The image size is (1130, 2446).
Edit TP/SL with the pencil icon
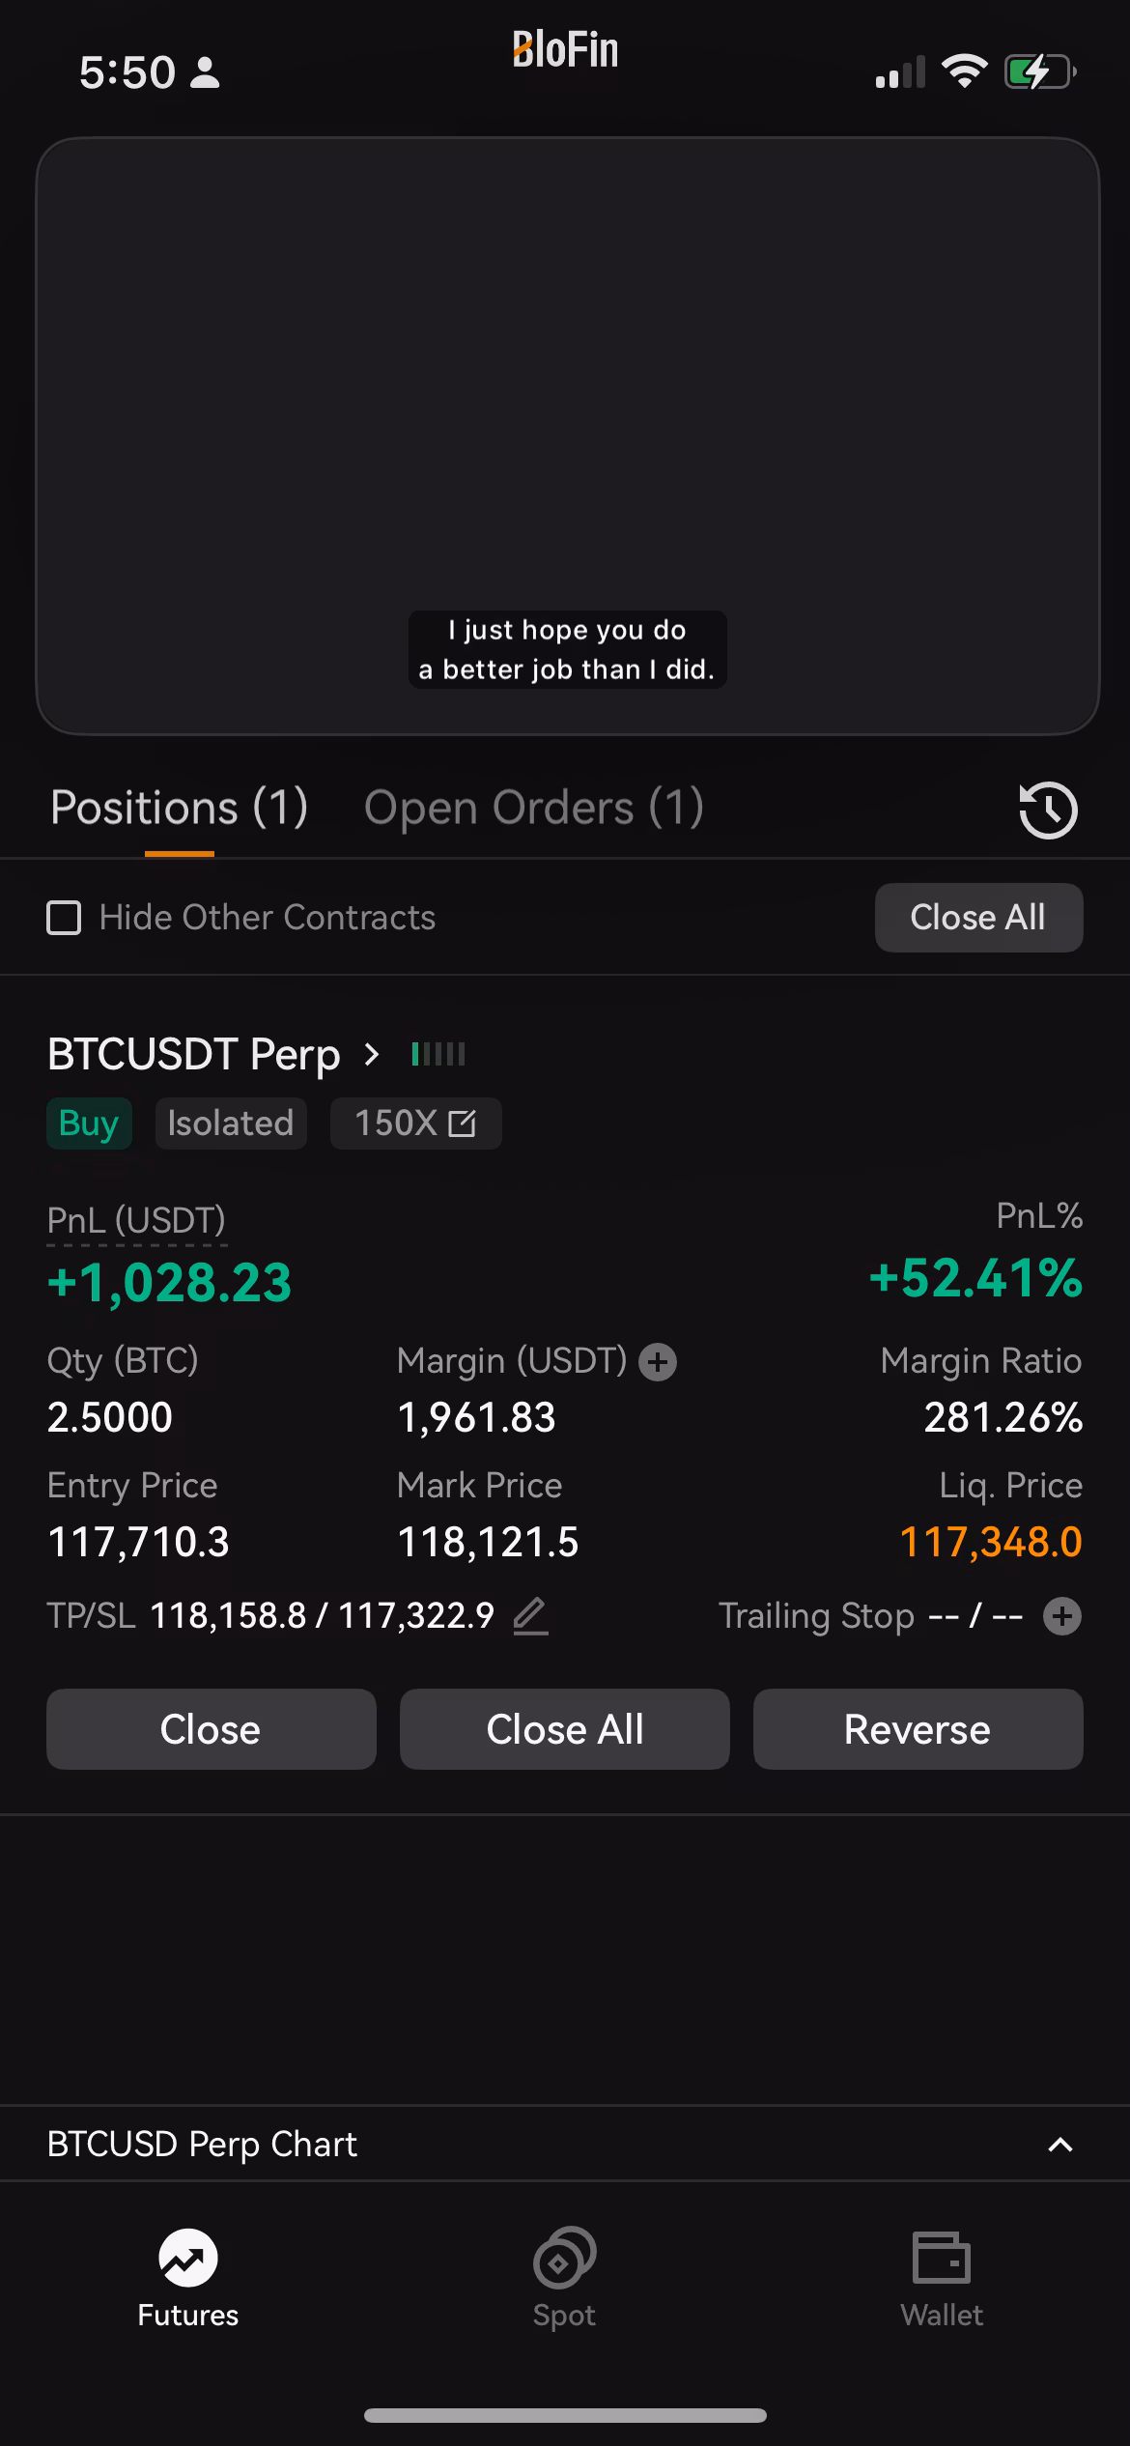pos(530,1615)
